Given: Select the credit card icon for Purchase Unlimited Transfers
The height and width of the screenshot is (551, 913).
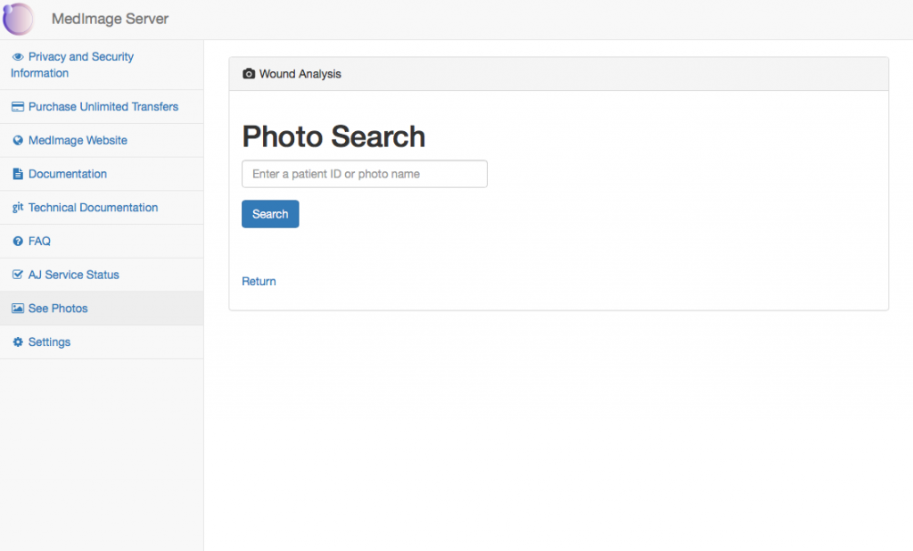Looking at the screenshot, I should 17,106.
